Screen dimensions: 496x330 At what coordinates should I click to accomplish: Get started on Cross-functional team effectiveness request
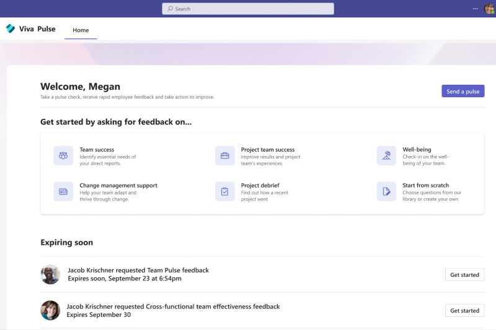[x=464, y=311]
